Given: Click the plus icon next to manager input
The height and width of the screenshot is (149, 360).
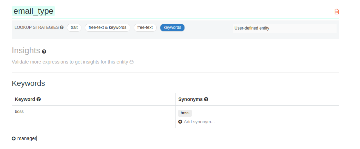Looking at the screenshot, I should 14,138.
